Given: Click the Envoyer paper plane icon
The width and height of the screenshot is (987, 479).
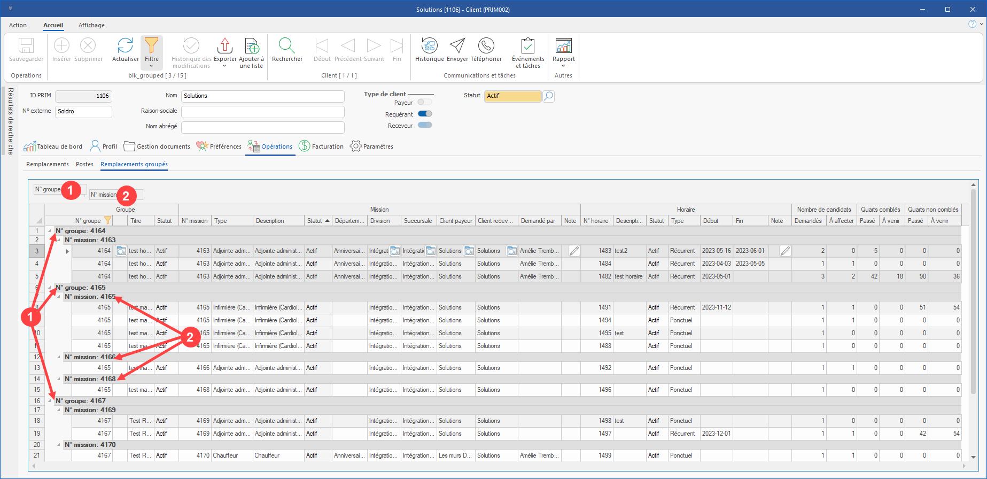Looking at the screenshot, I should [x=457, y=47].
